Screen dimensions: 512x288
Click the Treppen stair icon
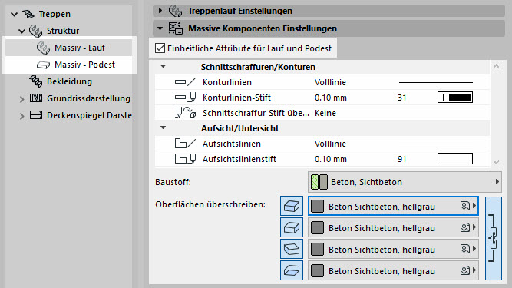coord(28,14)
